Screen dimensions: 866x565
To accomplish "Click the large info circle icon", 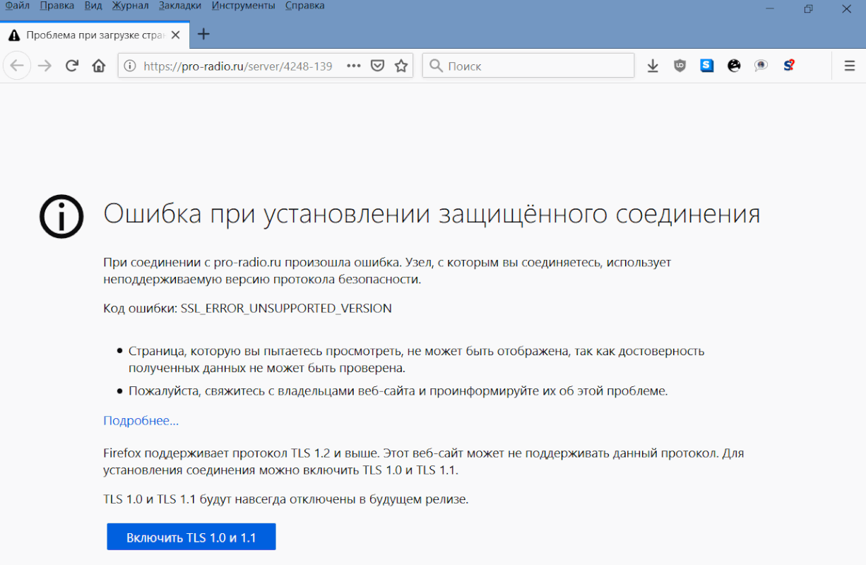I will click(61, 216).
